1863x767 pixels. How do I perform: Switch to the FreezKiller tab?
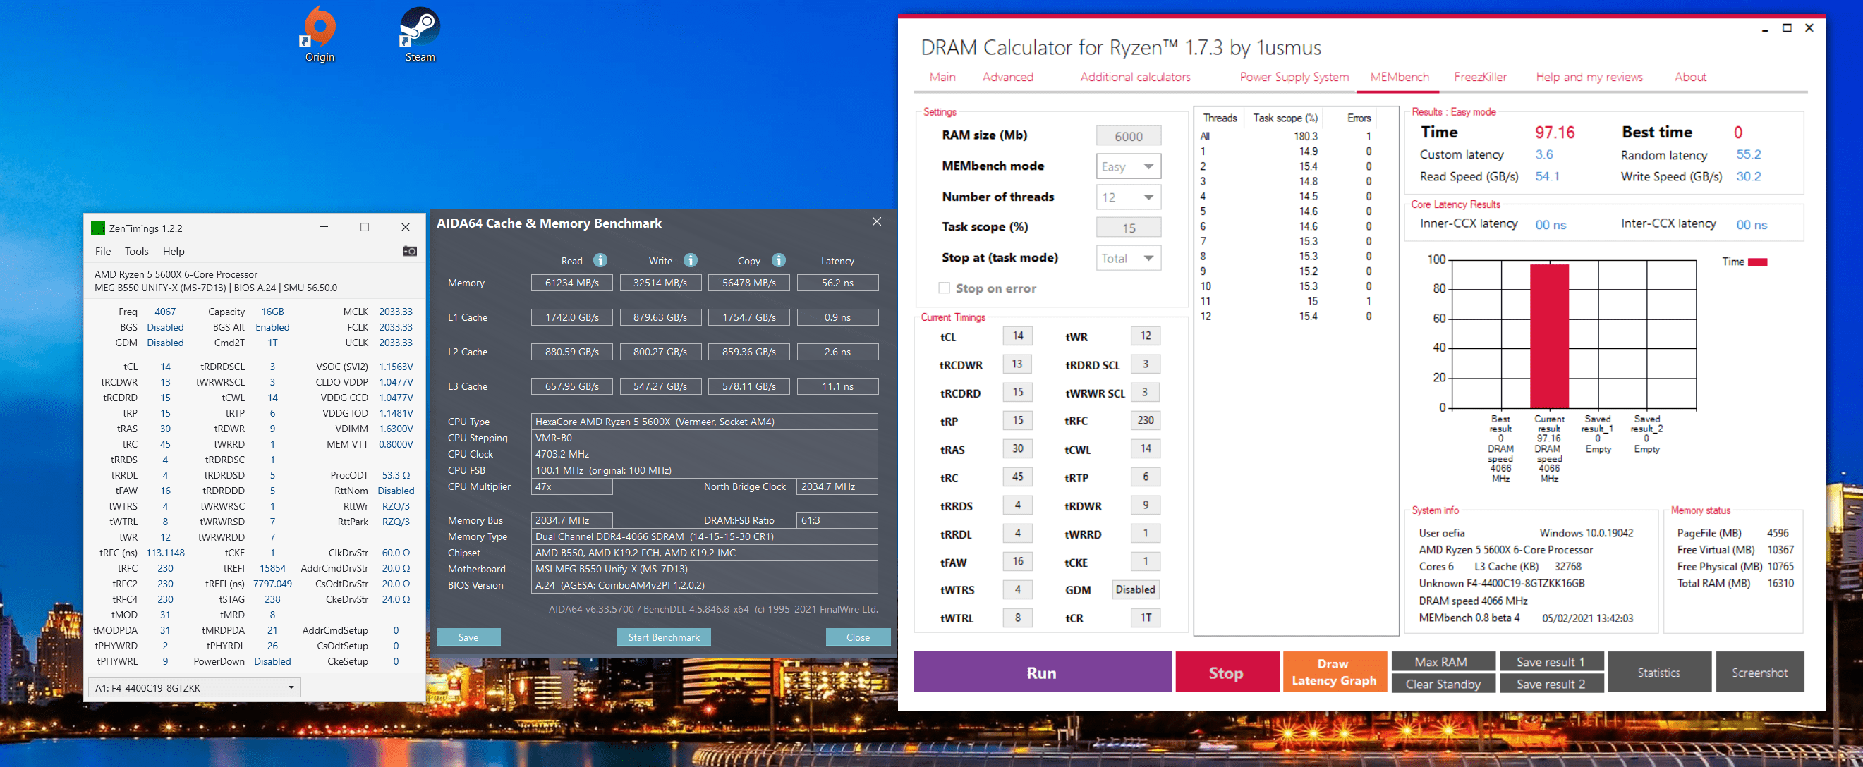[x=1480, y=77]
